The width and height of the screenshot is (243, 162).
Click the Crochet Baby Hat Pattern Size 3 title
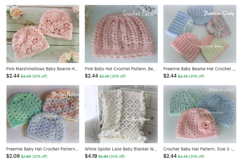coord(199,149)
